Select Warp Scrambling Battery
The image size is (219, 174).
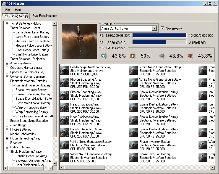click(x=32, y=112)
